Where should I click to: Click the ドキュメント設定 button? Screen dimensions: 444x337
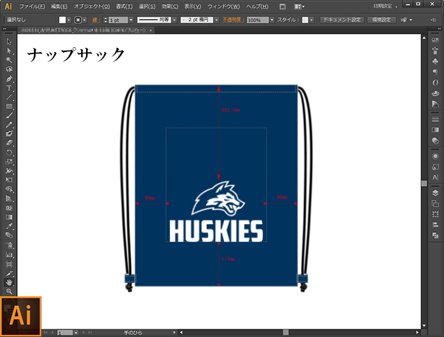click(x=341, y=20)
